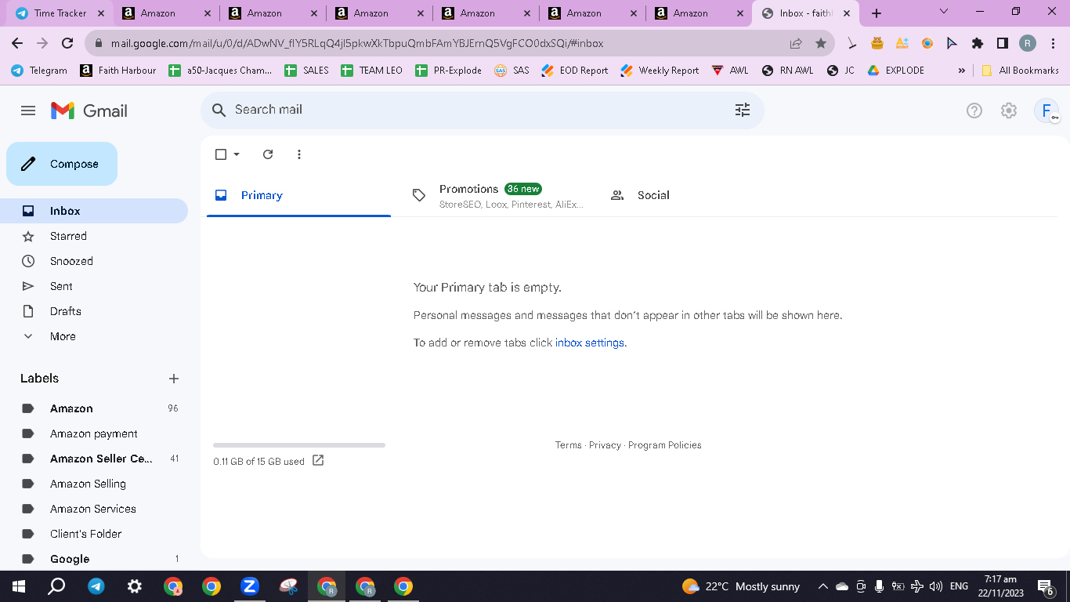Show search options filter icon
Image resolution: width=1070 pixels, height=602 pixels.
pos(743,110)
